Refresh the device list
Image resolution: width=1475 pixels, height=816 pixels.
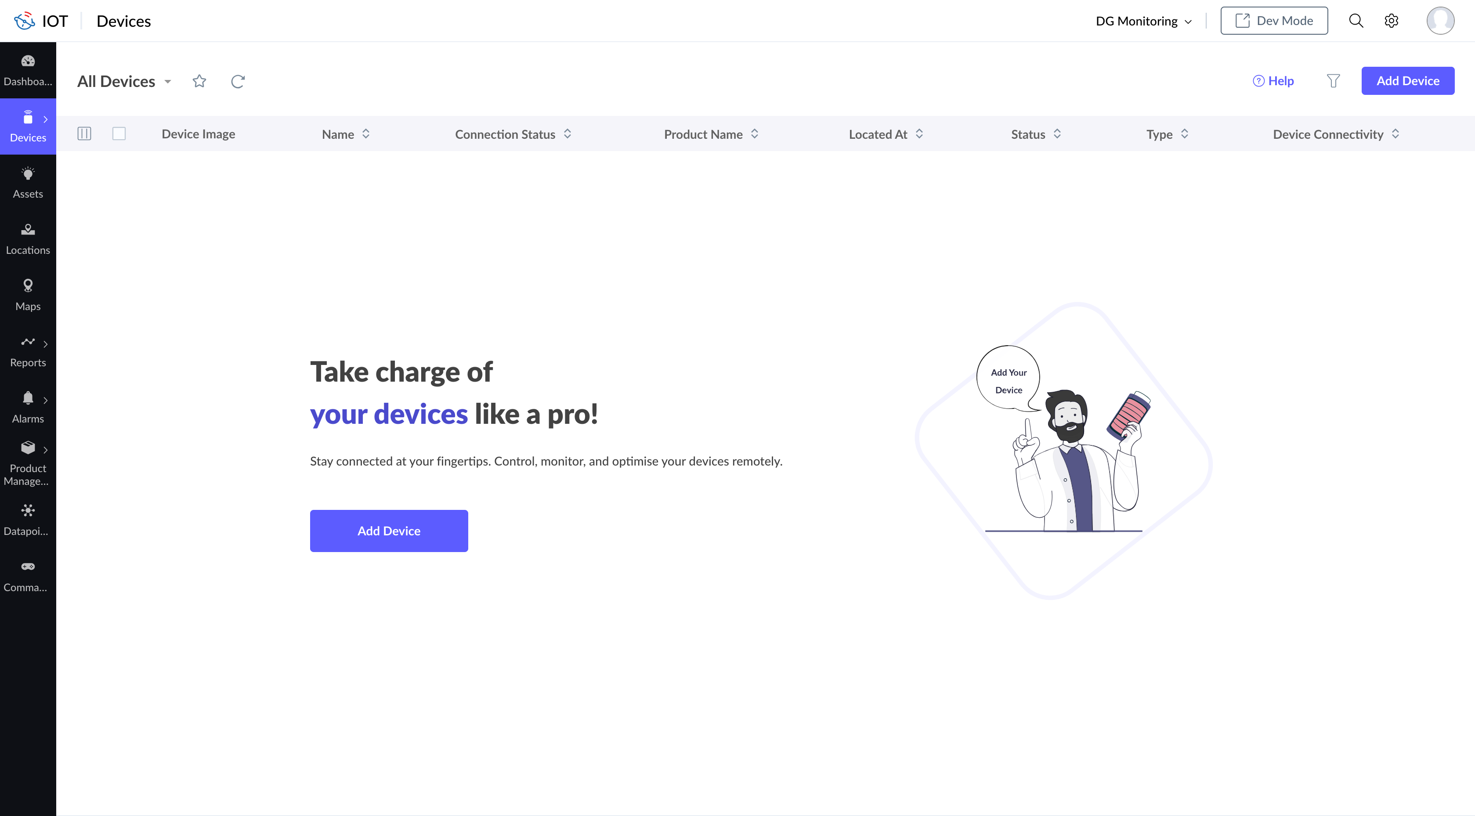pos(238,81)
